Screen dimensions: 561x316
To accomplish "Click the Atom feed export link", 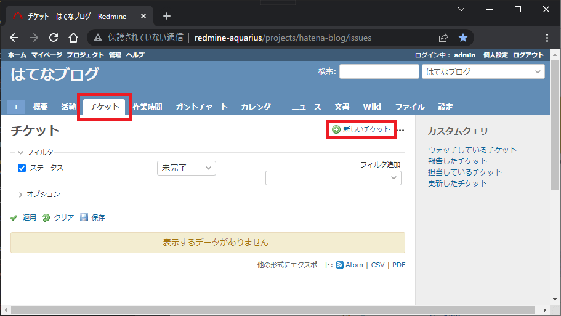I will (x=350, y=265).
